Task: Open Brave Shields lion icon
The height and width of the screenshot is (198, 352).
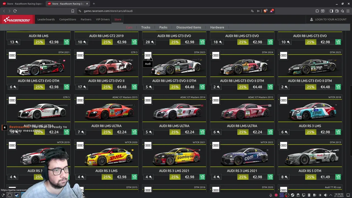Action: click(265, 11)
